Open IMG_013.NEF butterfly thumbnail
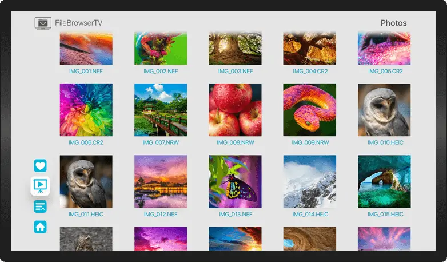The width and height of the screenshot is (447, 262). pyautogui.click(x=235, y=181)
